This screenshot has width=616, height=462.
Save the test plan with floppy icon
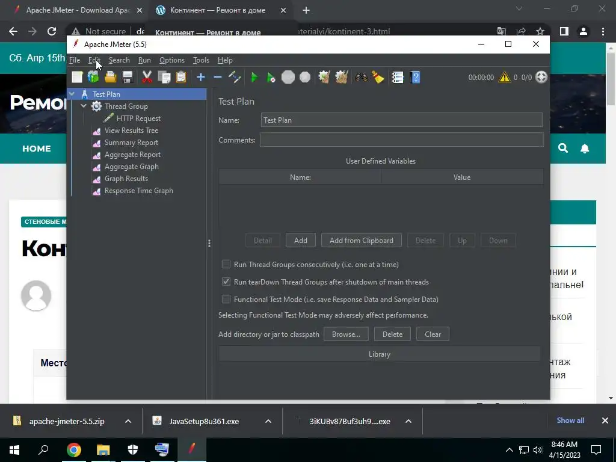(x=128, y=77)
